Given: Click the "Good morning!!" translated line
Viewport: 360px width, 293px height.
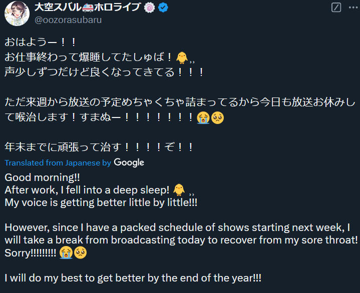Looking at the screenshot, I should pyautogui.click(x=42, y=177).
